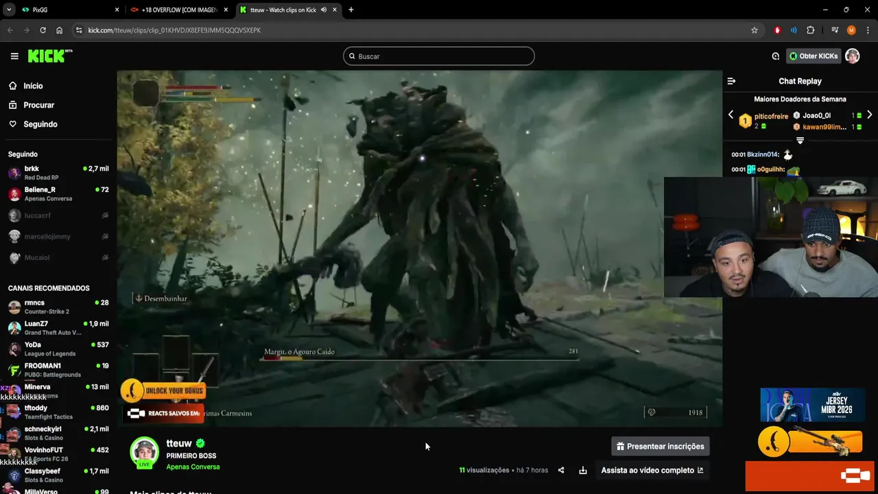Show next top donors with right arrow
Screen dimensions: 878x494
point(870,115)
